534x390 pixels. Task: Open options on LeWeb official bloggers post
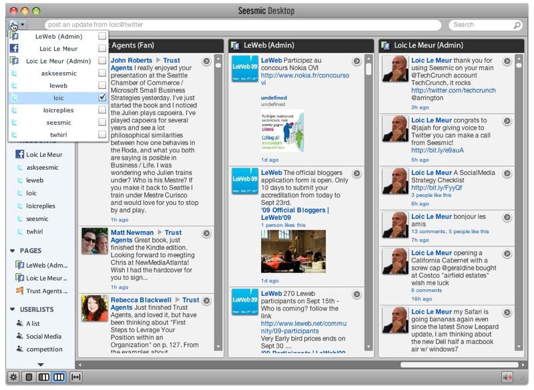356,174
